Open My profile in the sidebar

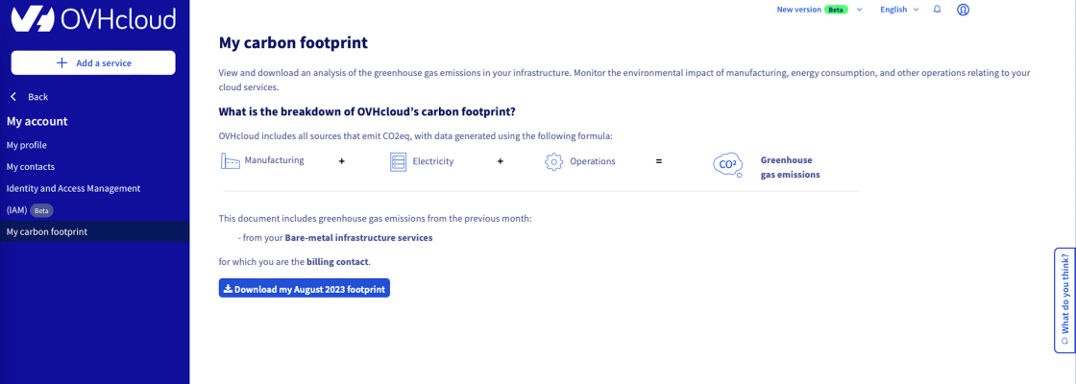tap(26, 145)
